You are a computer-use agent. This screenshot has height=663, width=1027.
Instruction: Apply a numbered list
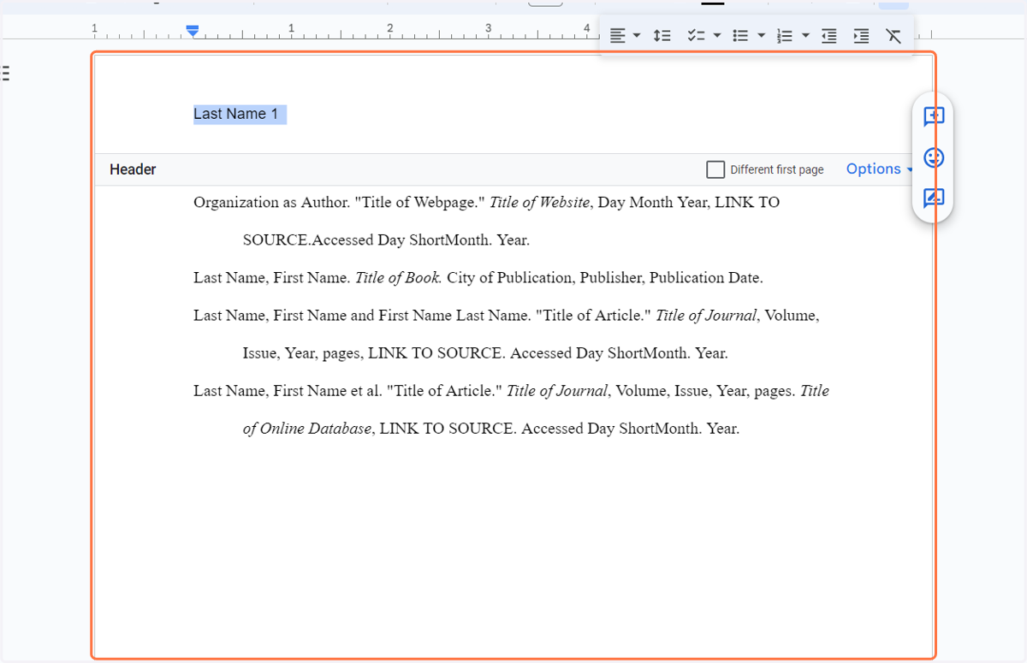(x=785, y=36)
